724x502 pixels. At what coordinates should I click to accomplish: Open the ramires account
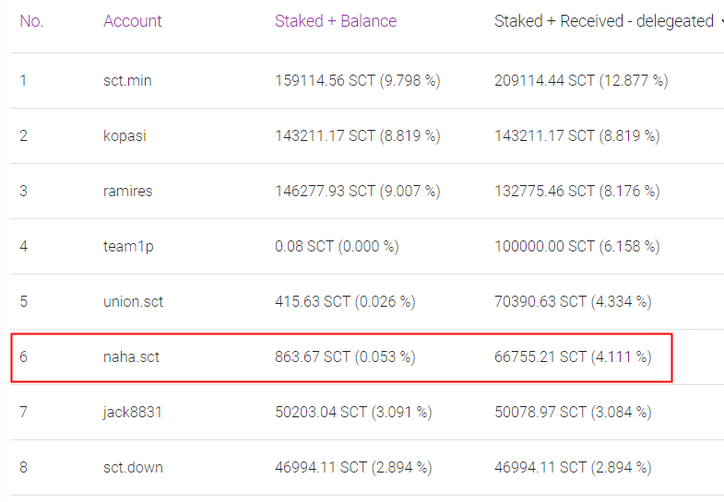pos(128,191)
